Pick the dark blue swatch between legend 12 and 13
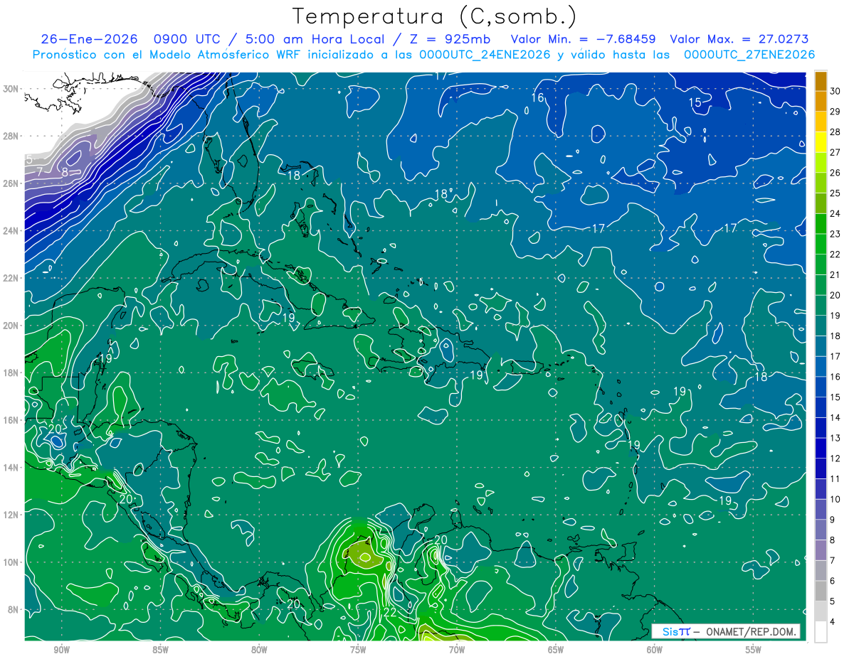 click(821, 448)
